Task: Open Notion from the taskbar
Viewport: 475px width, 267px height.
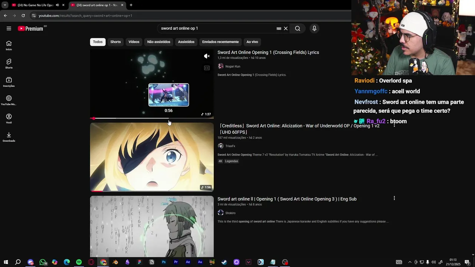Action: pyautogui.click(x=152, y=262)
